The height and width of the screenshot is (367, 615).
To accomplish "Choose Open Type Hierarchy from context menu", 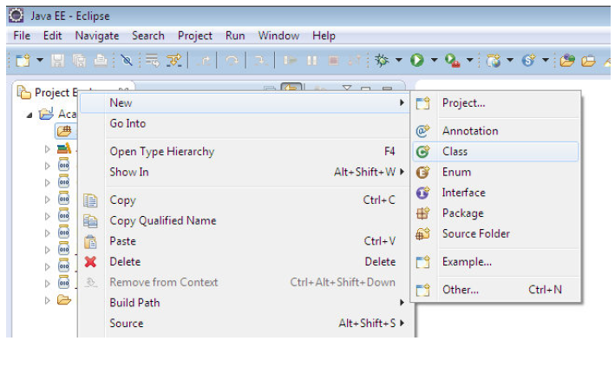I will click(244, 152).
